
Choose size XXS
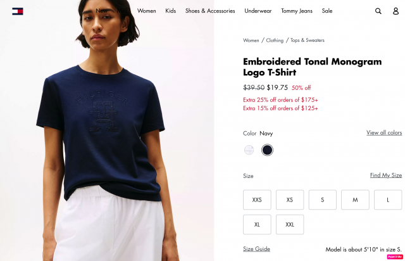[x=257, y=200]
